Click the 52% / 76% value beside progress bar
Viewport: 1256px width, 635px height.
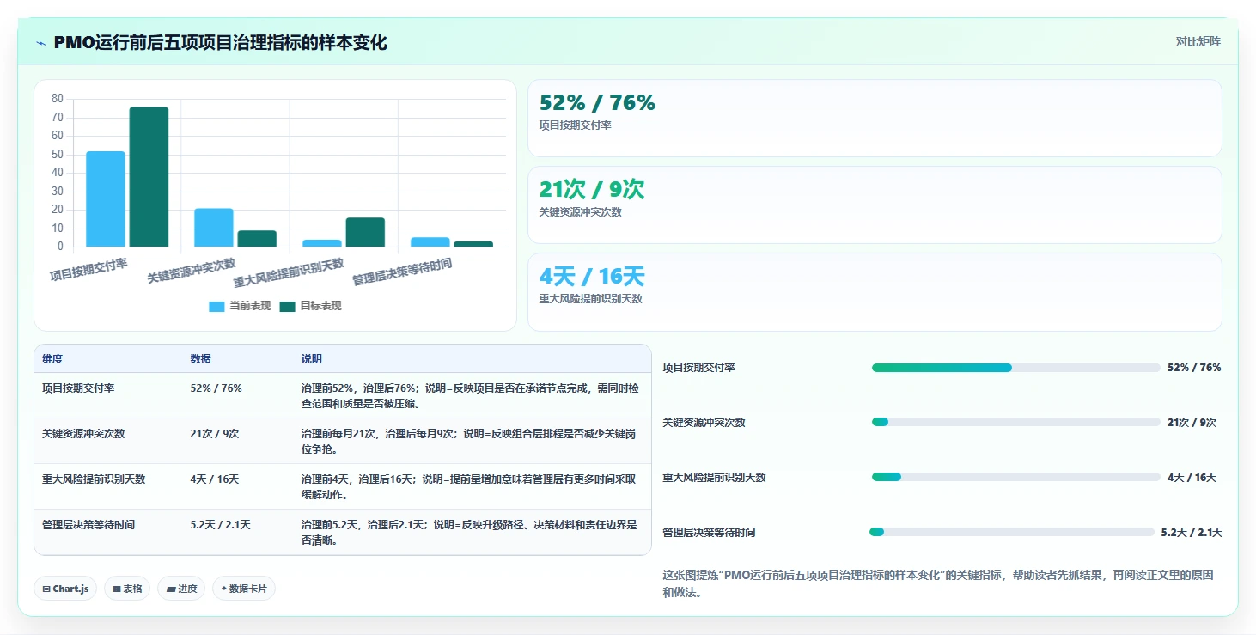(x=1194, y=368)
